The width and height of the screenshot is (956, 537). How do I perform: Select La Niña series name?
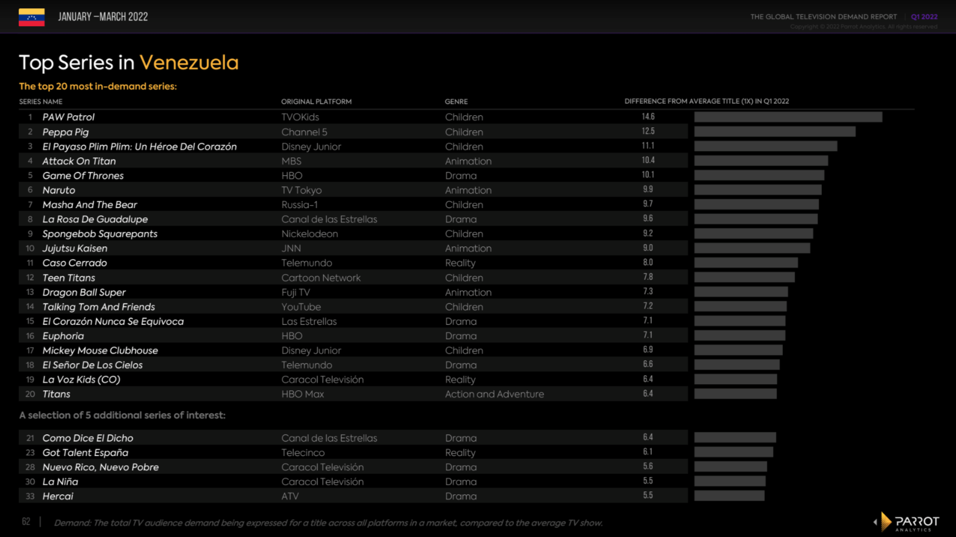pos(60,482)
